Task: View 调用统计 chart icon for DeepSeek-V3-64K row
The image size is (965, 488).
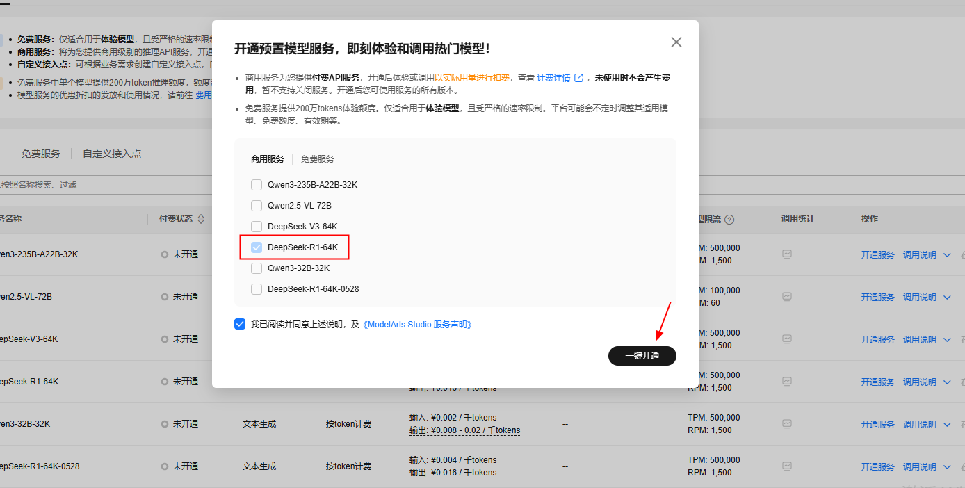Action: point(787,339)
